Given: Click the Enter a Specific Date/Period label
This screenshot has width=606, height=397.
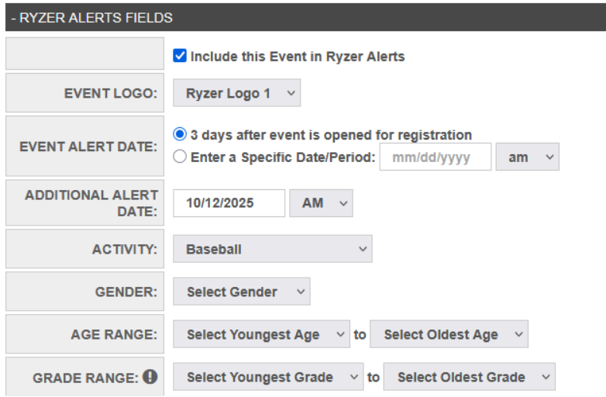Looking at the screenshot, I should tap(283, 157).
